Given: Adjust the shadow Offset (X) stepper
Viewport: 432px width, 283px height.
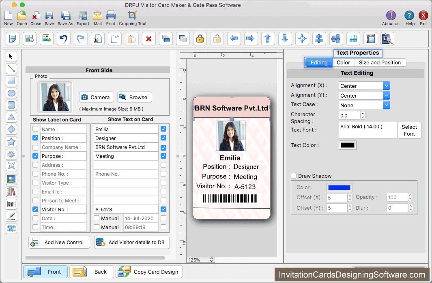Looking at the screenshot, I should click(350, 198).
